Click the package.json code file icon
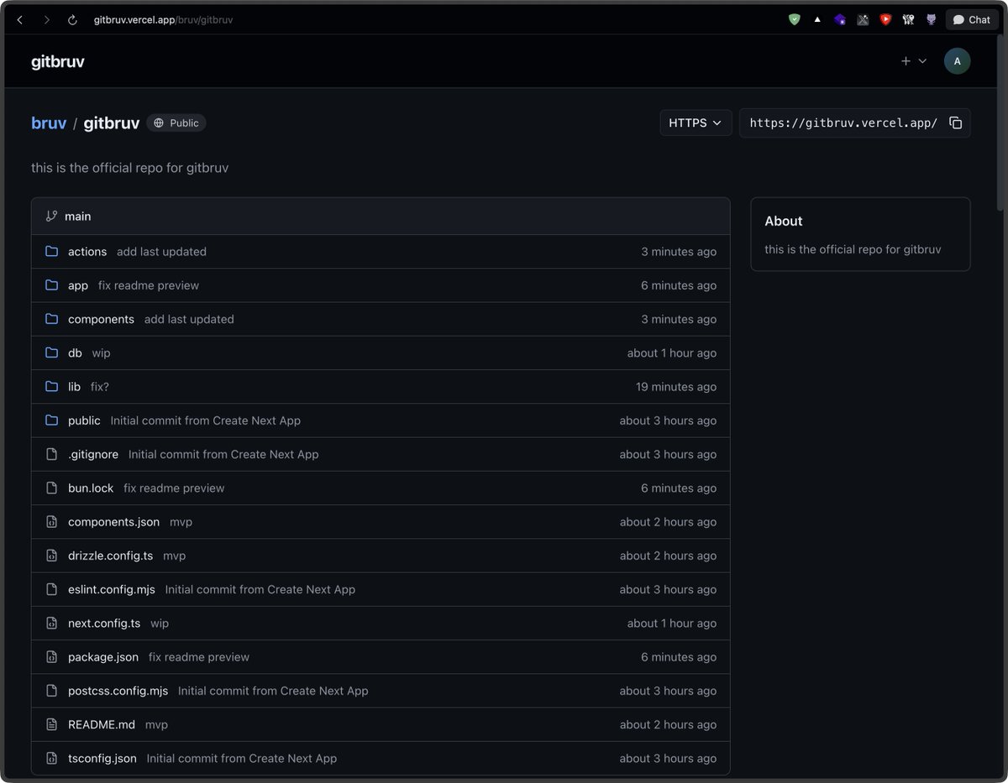Image resolution: width=1008 pixels, height=783 pixels. coord(51,657)
